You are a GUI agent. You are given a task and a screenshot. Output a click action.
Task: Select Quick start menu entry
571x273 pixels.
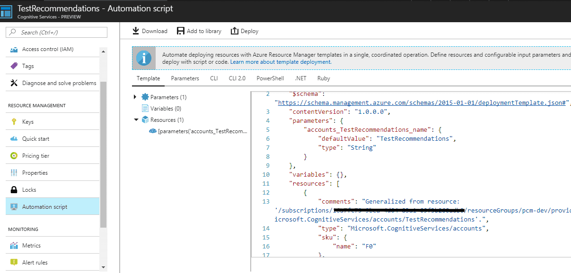53,139
